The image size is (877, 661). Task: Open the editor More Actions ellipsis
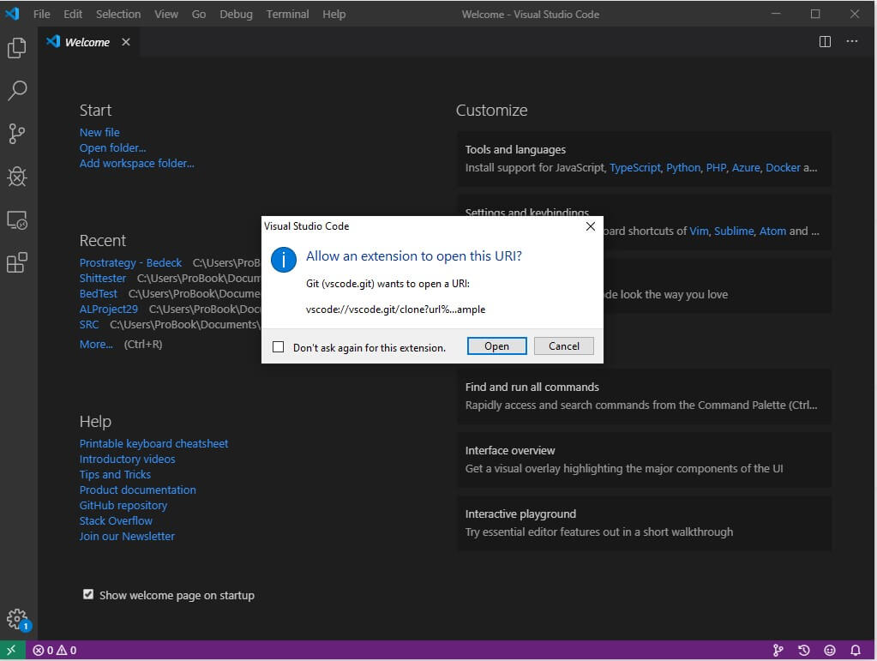[851, 42]
